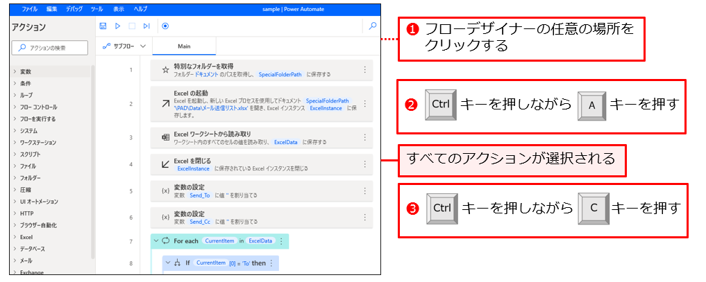Run the flow with play icon

click(x=117, y=26)
